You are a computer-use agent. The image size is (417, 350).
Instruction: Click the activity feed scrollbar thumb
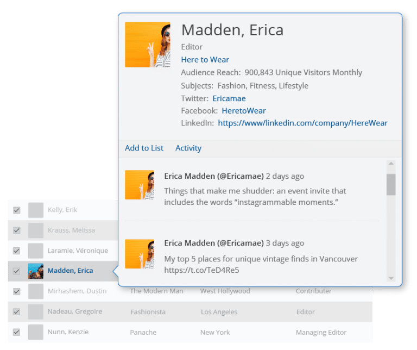(391, 185)
